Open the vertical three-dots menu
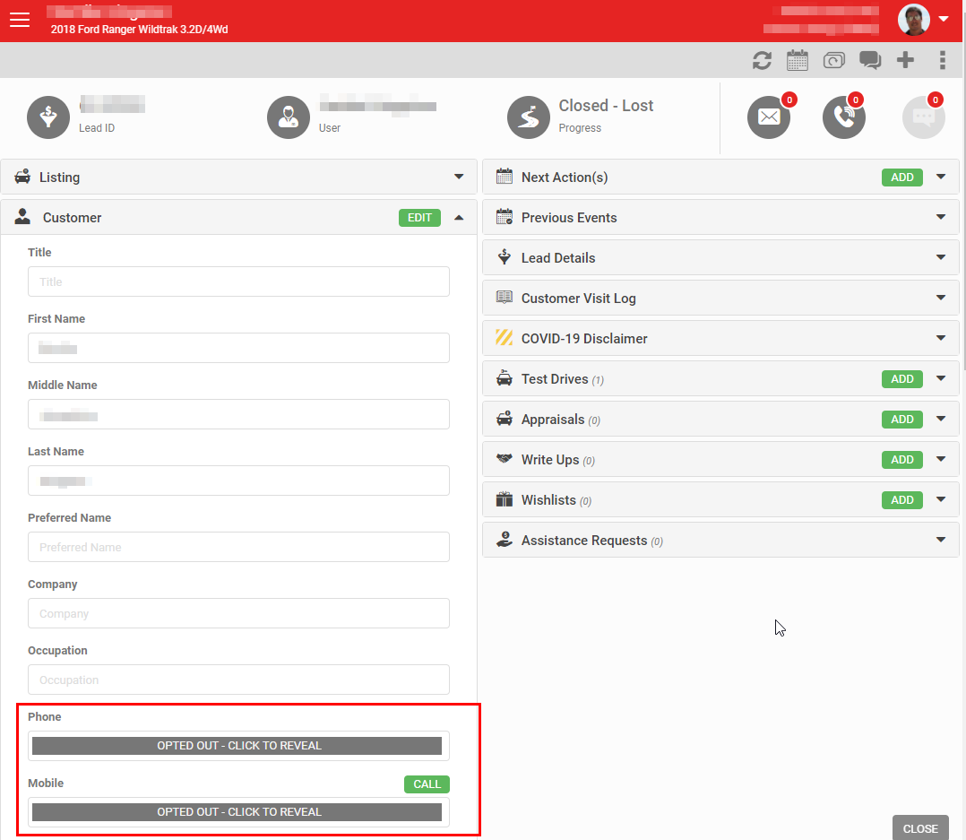Screen dimensions: 966x840 (942, 60)
